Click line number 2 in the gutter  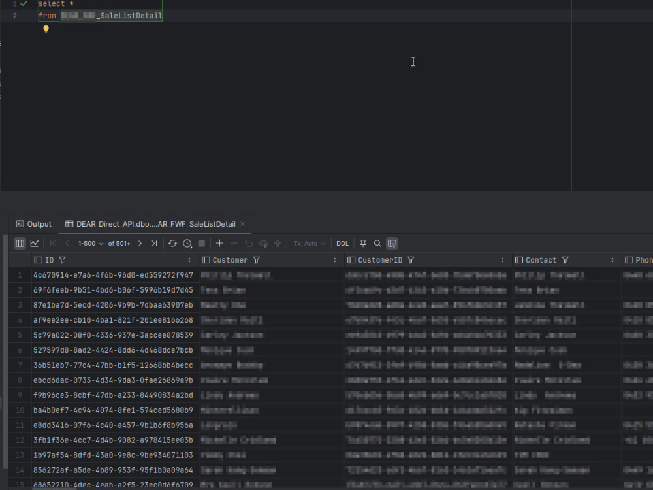[14, 16]
